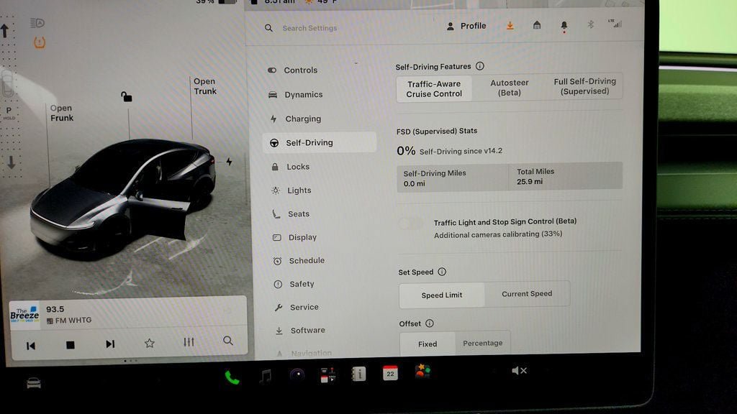
Task: Open charge port via lightning bolt icon
Action: [x=229, y=162]
